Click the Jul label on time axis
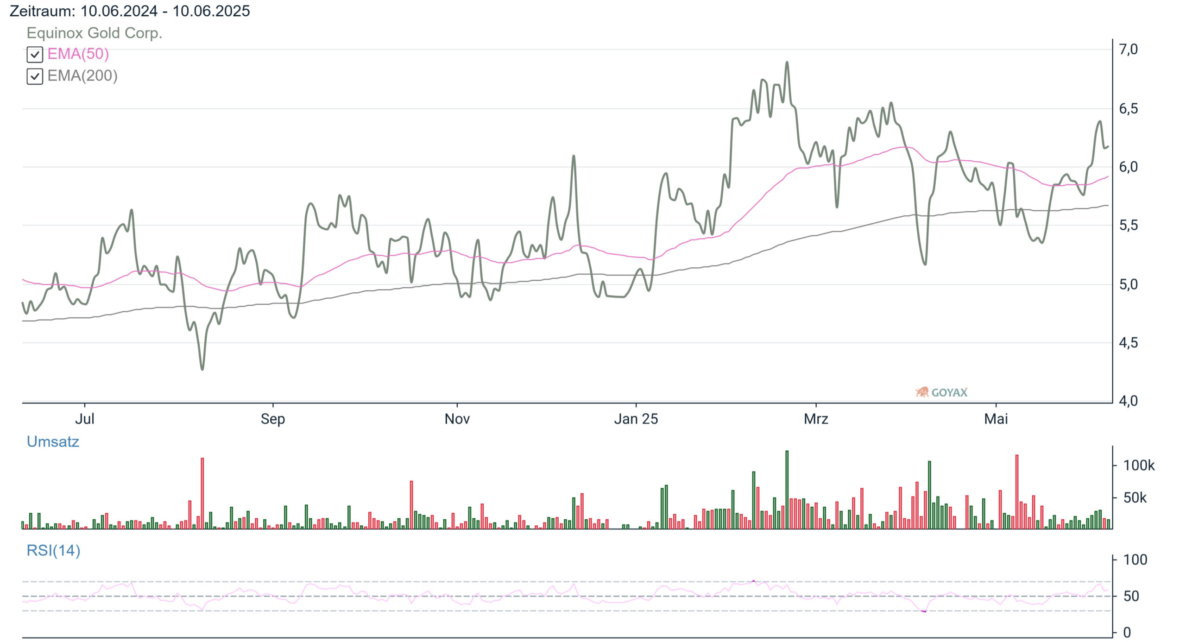 pos(85,419)
